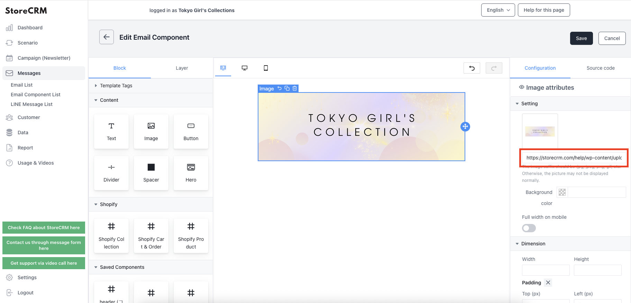Collapse the Dimension section
The width and height of the screenshot is (631, 303).
pos(570,244)
